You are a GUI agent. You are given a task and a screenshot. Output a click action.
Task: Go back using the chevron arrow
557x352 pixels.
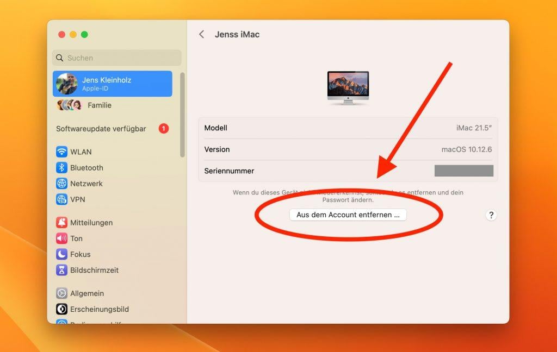201,34
